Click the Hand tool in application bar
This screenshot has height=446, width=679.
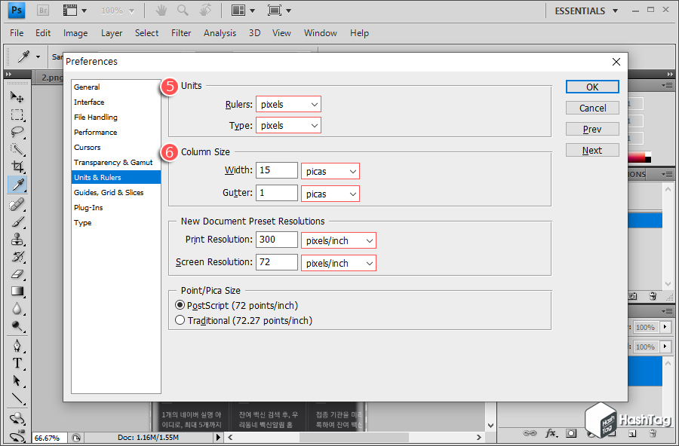pyautogui.click(x=161, y=11)
